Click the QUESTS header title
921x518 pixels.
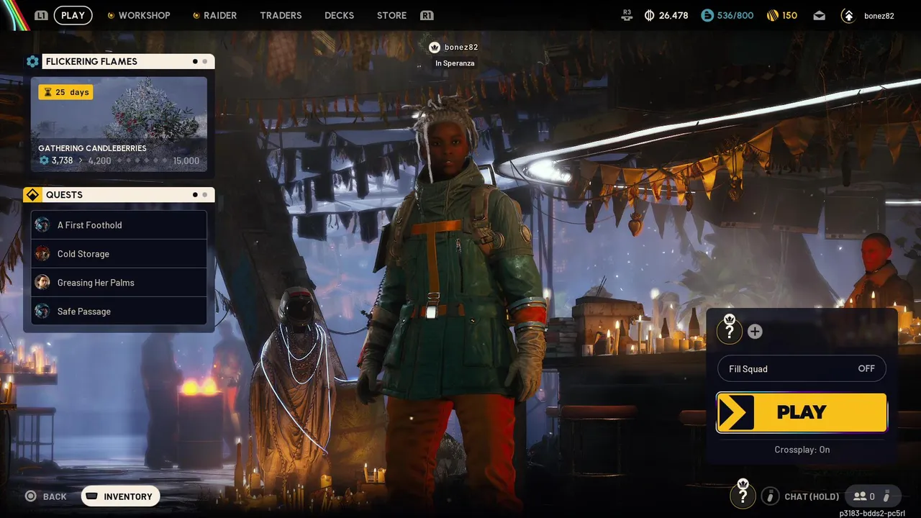pyautogui.click(x=64, y=195)
